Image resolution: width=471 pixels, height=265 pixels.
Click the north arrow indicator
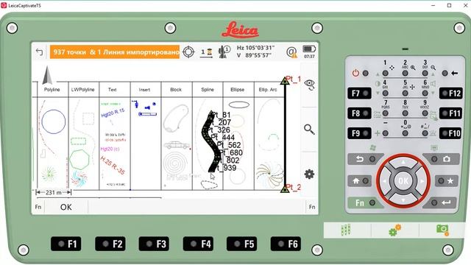[x=47, y=75]
